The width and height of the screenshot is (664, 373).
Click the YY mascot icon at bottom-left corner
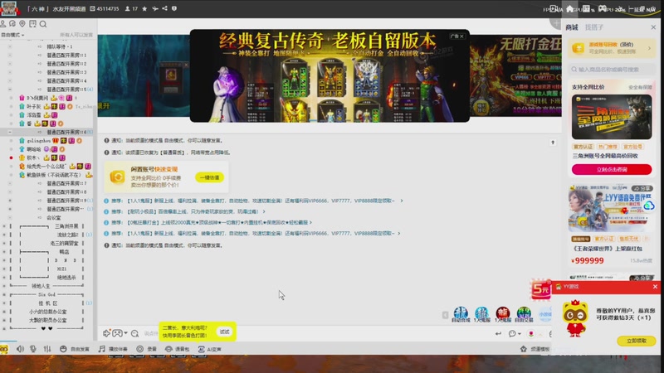click(4, 349)
